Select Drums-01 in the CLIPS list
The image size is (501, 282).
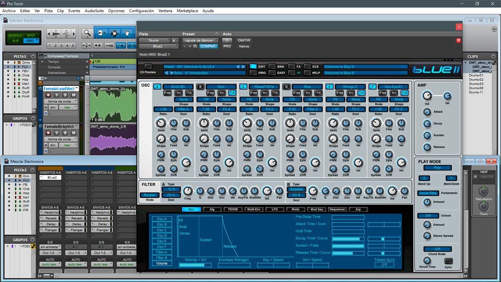click(x=476, y=76)
